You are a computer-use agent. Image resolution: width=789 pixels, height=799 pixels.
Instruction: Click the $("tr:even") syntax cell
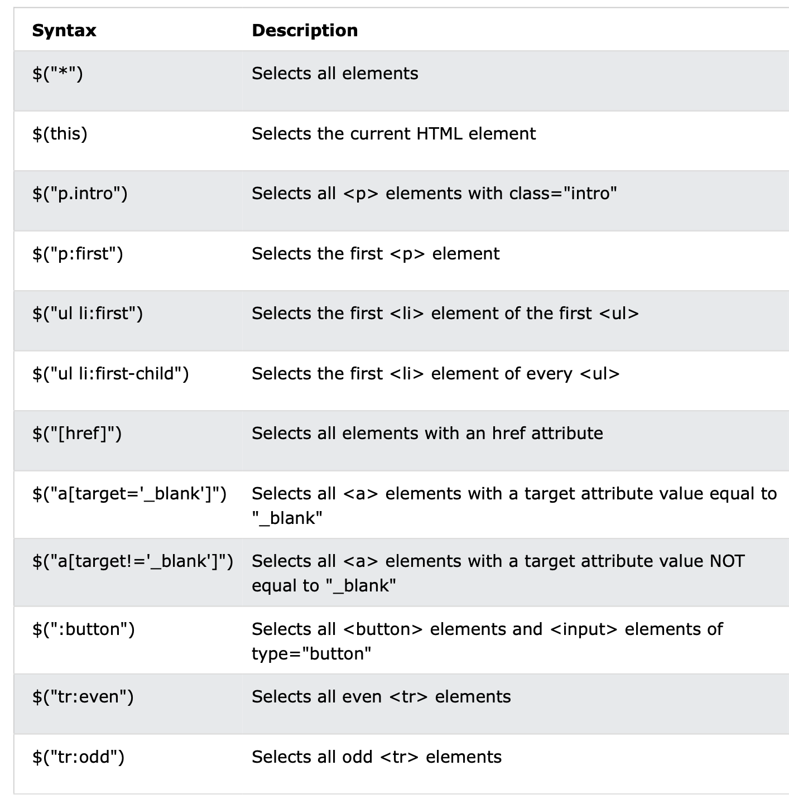[x=83, y=697]
